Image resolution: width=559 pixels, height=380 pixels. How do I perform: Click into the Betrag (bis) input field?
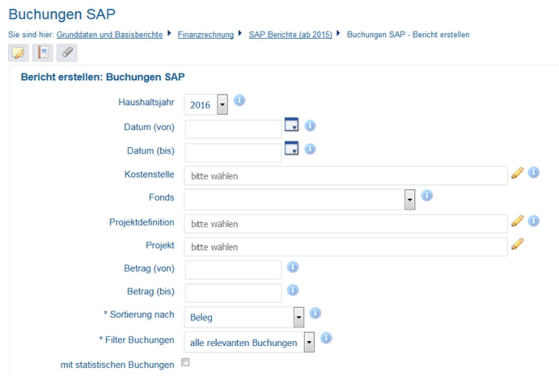click(x=233, y=293)
